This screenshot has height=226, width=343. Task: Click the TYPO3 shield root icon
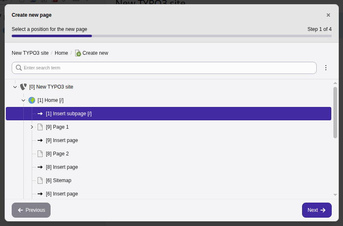[23, 87]
